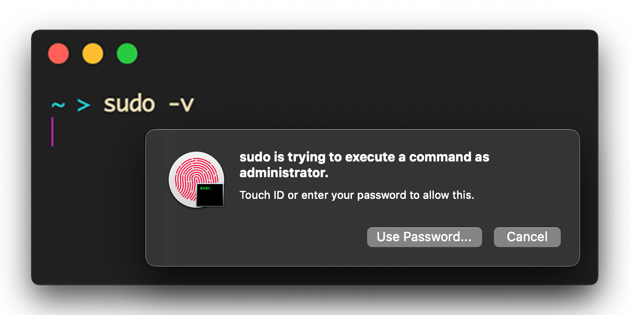Viewport: 630px width, 315px height.
Task: Select the sudo -v command text
Action: (x=148, y=103)
